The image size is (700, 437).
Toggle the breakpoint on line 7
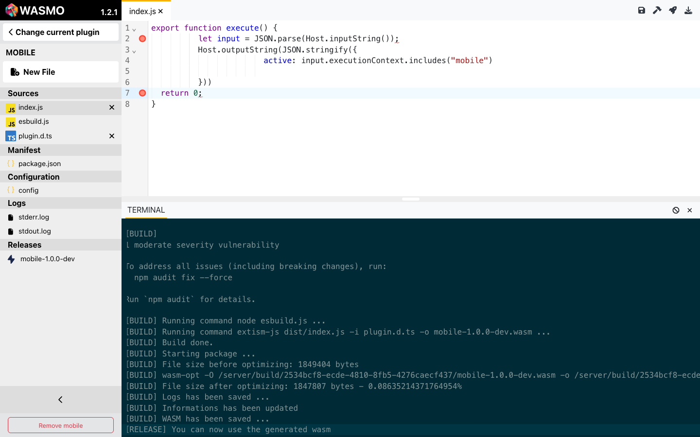tap(142, 93)
